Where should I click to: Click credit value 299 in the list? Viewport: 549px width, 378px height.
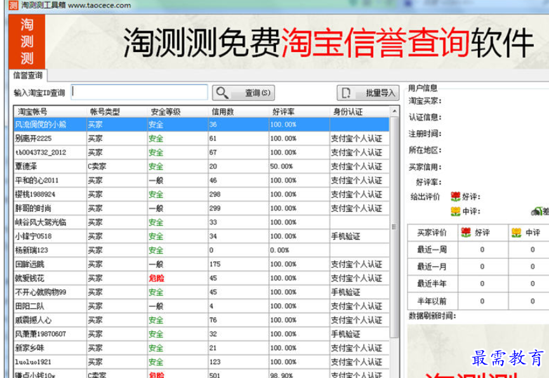tap(215, 209)
